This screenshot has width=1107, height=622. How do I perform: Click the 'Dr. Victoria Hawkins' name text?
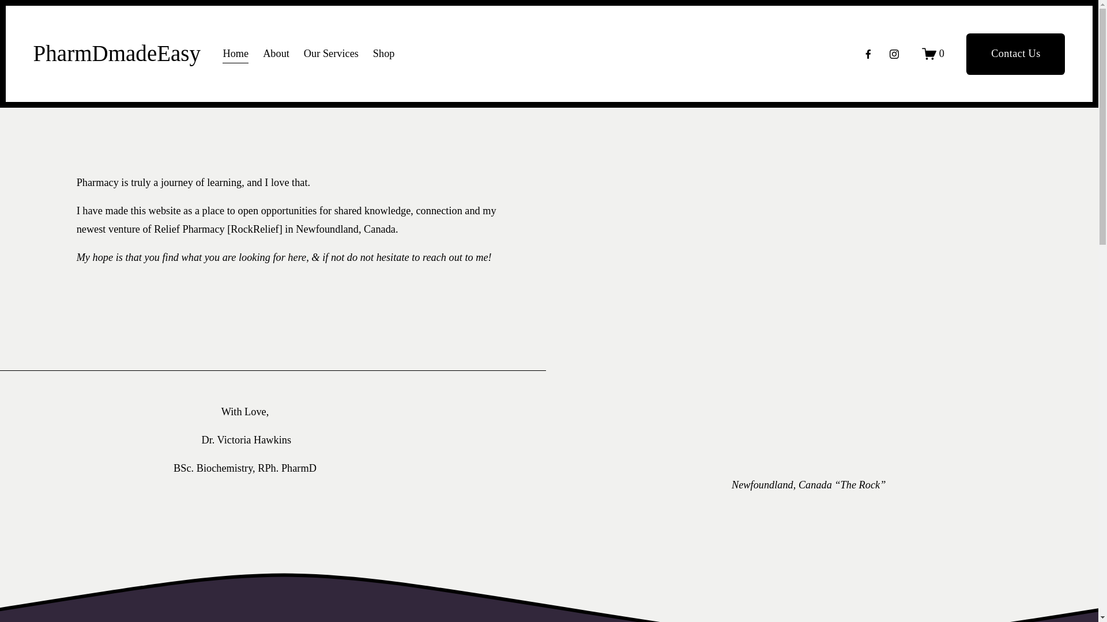coord(246,440)
